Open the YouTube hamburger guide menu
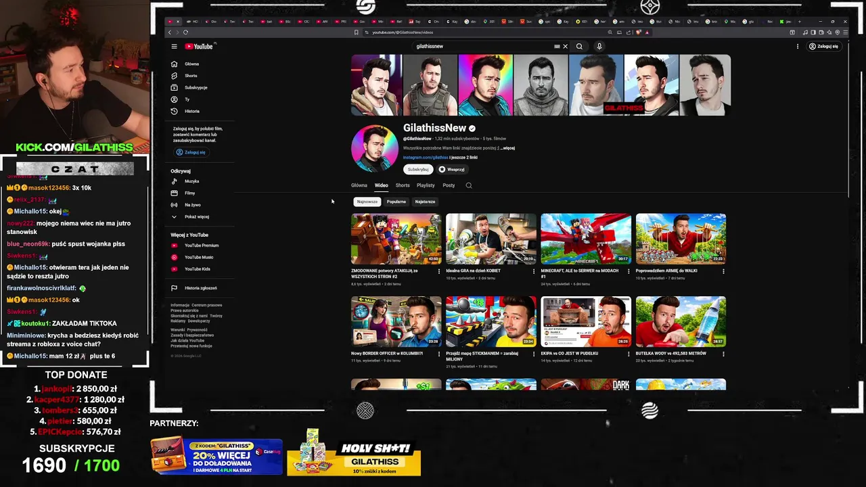 click(x=174, y=47)
